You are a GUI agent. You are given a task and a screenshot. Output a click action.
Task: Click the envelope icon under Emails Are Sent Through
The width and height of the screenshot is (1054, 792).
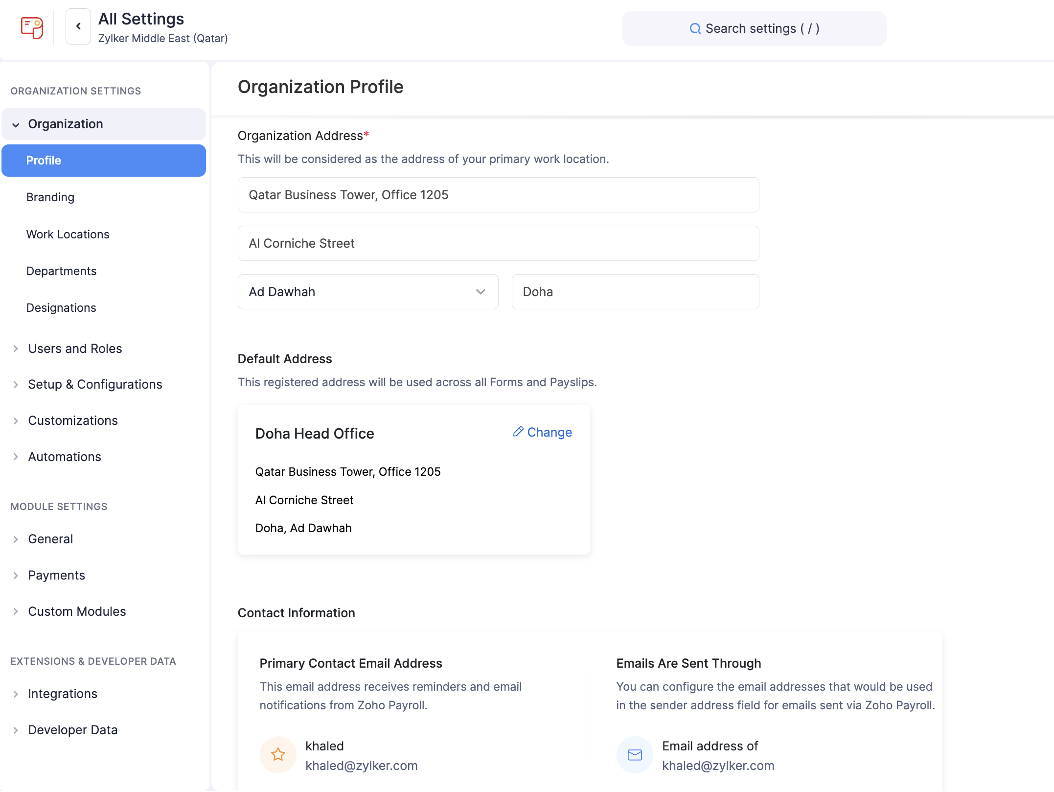point(635,754)
